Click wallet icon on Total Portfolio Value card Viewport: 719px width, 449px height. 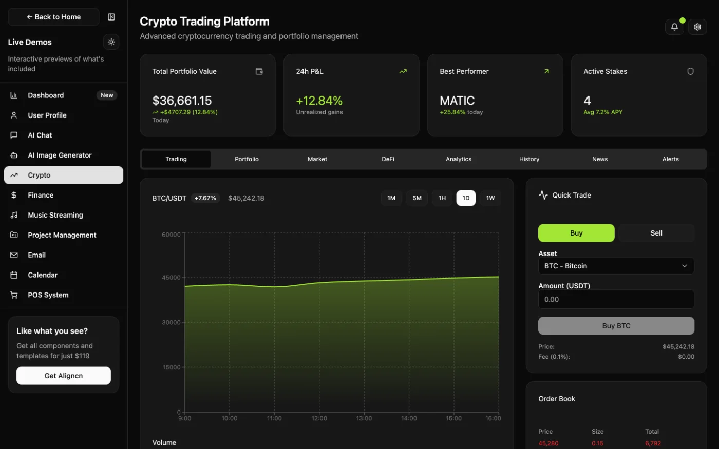[x=259, y=71]
